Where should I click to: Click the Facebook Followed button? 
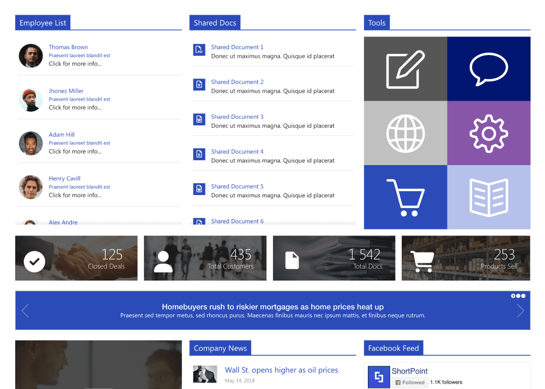pyautogui.click(x=410, y=382)
